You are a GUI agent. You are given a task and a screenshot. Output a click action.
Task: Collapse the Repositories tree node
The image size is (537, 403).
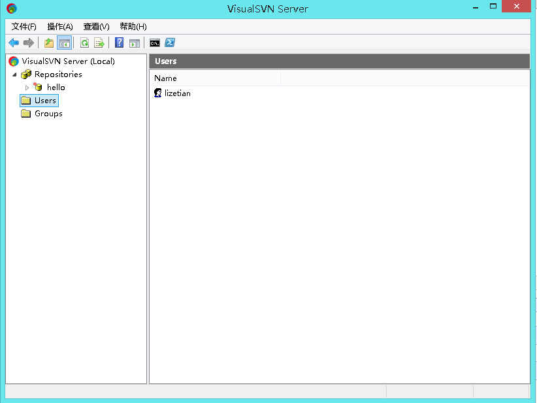14,74
